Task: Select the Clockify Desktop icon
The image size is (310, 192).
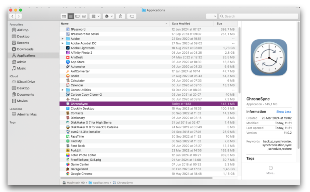Action: [68, 108]
